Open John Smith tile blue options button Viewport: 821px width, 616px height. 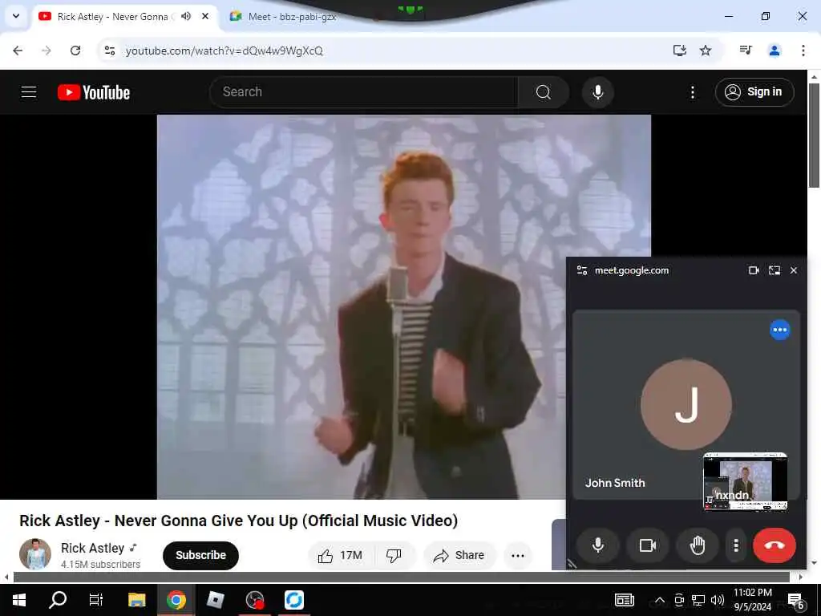point(779,330)
